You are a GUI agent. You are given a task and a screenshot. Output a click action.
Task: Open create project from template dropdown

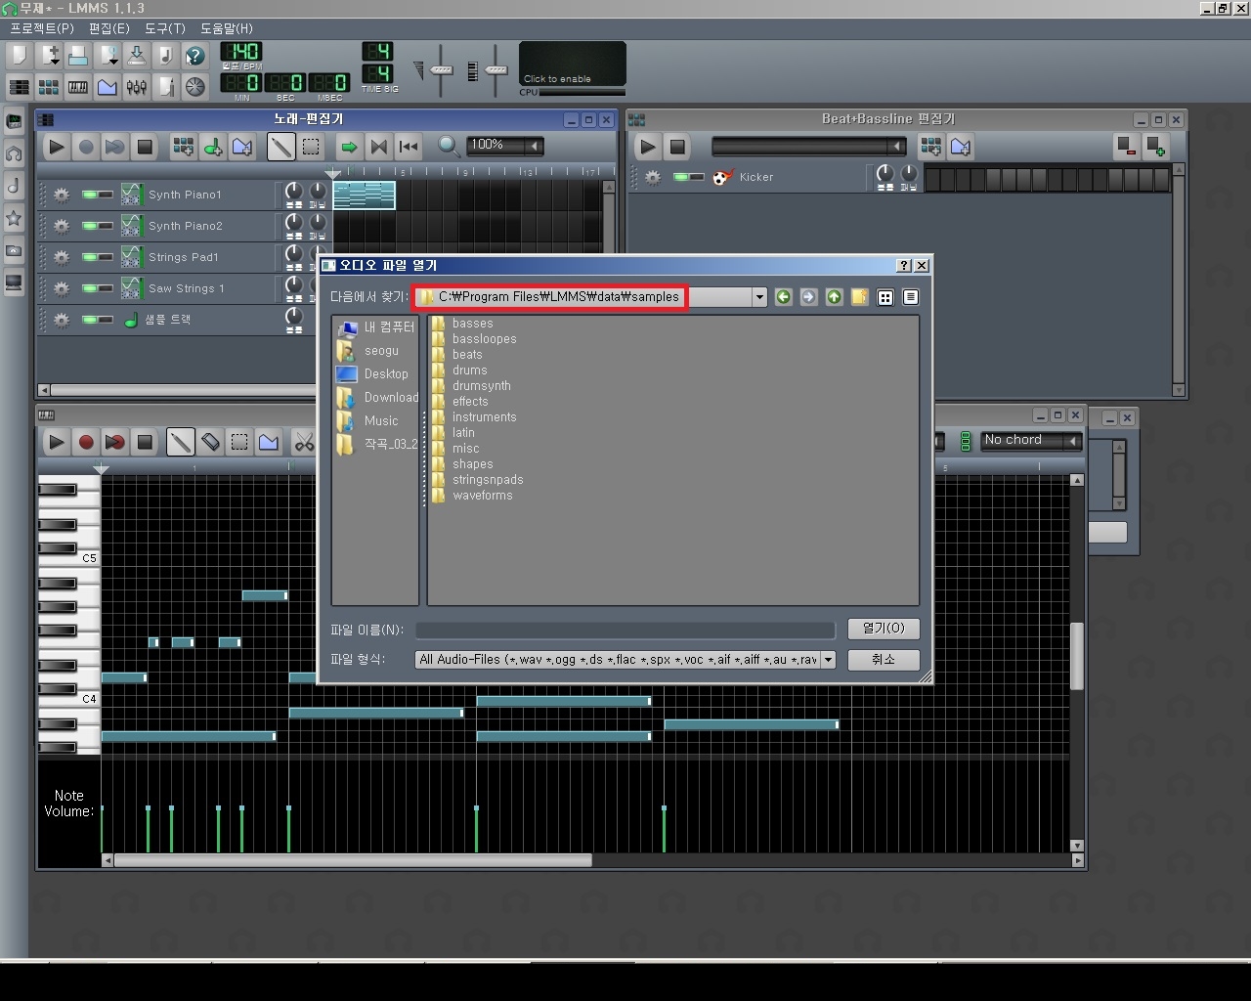48,56
